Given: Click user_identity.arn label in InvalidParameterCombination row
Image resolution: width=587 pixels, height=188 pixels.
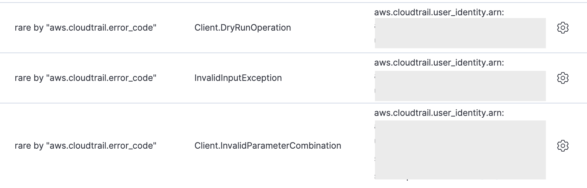Looking at the screenshot, I should (x=439, y=113).
